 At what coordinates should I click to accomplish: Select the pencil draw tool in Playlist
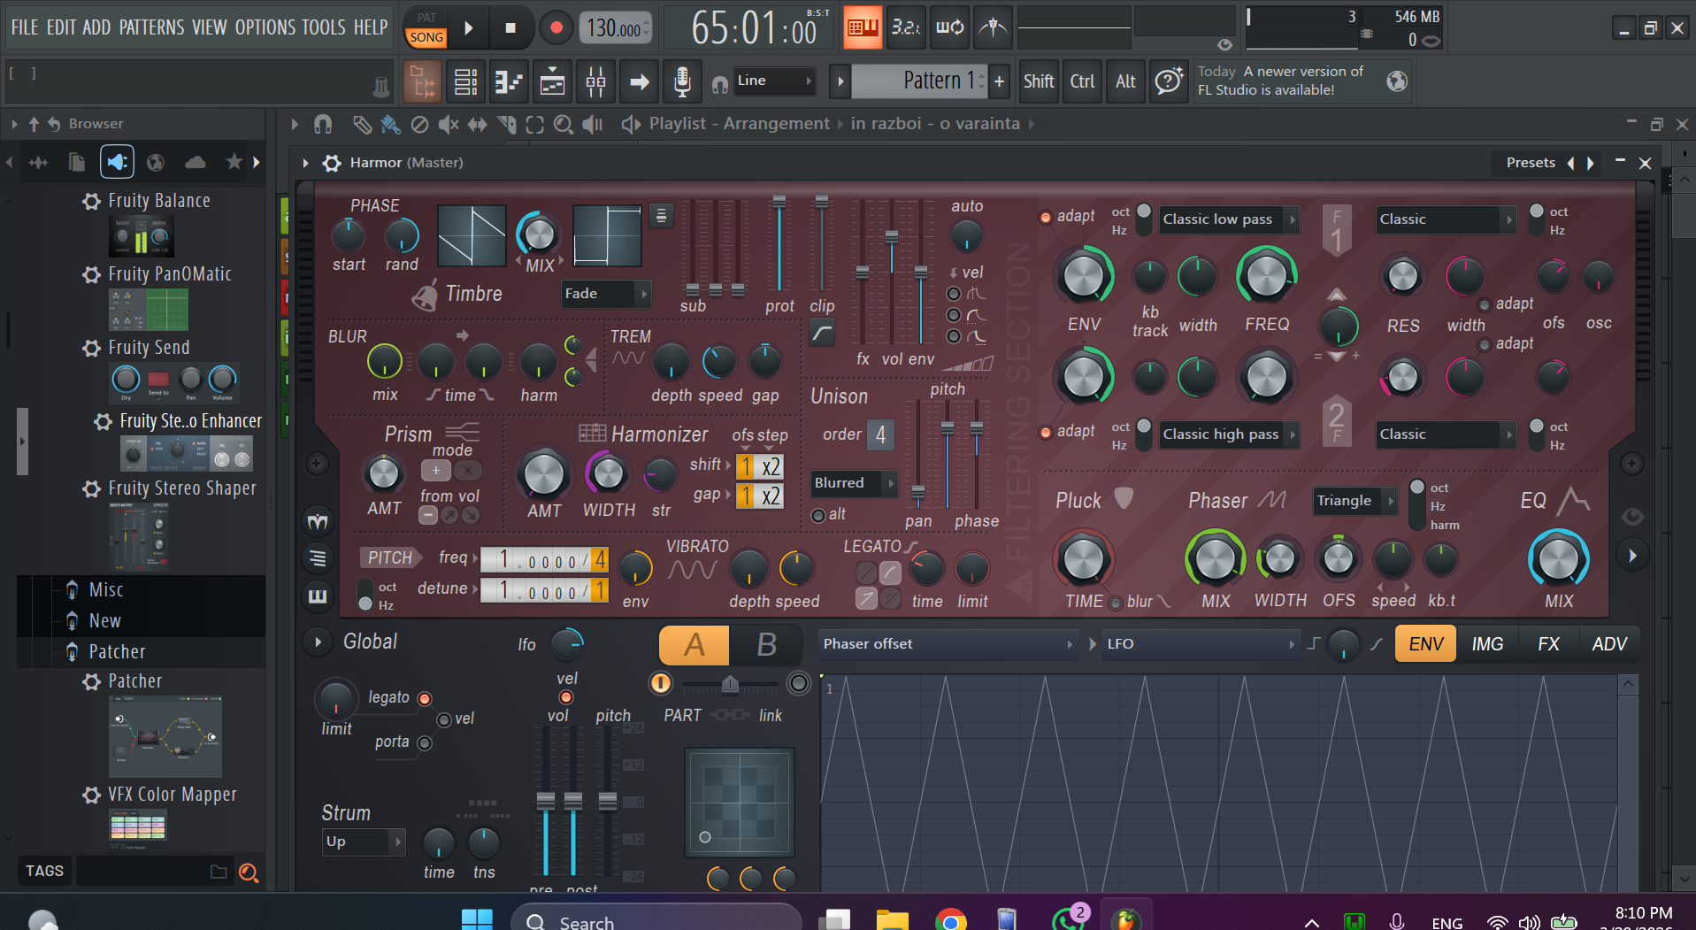362,125
